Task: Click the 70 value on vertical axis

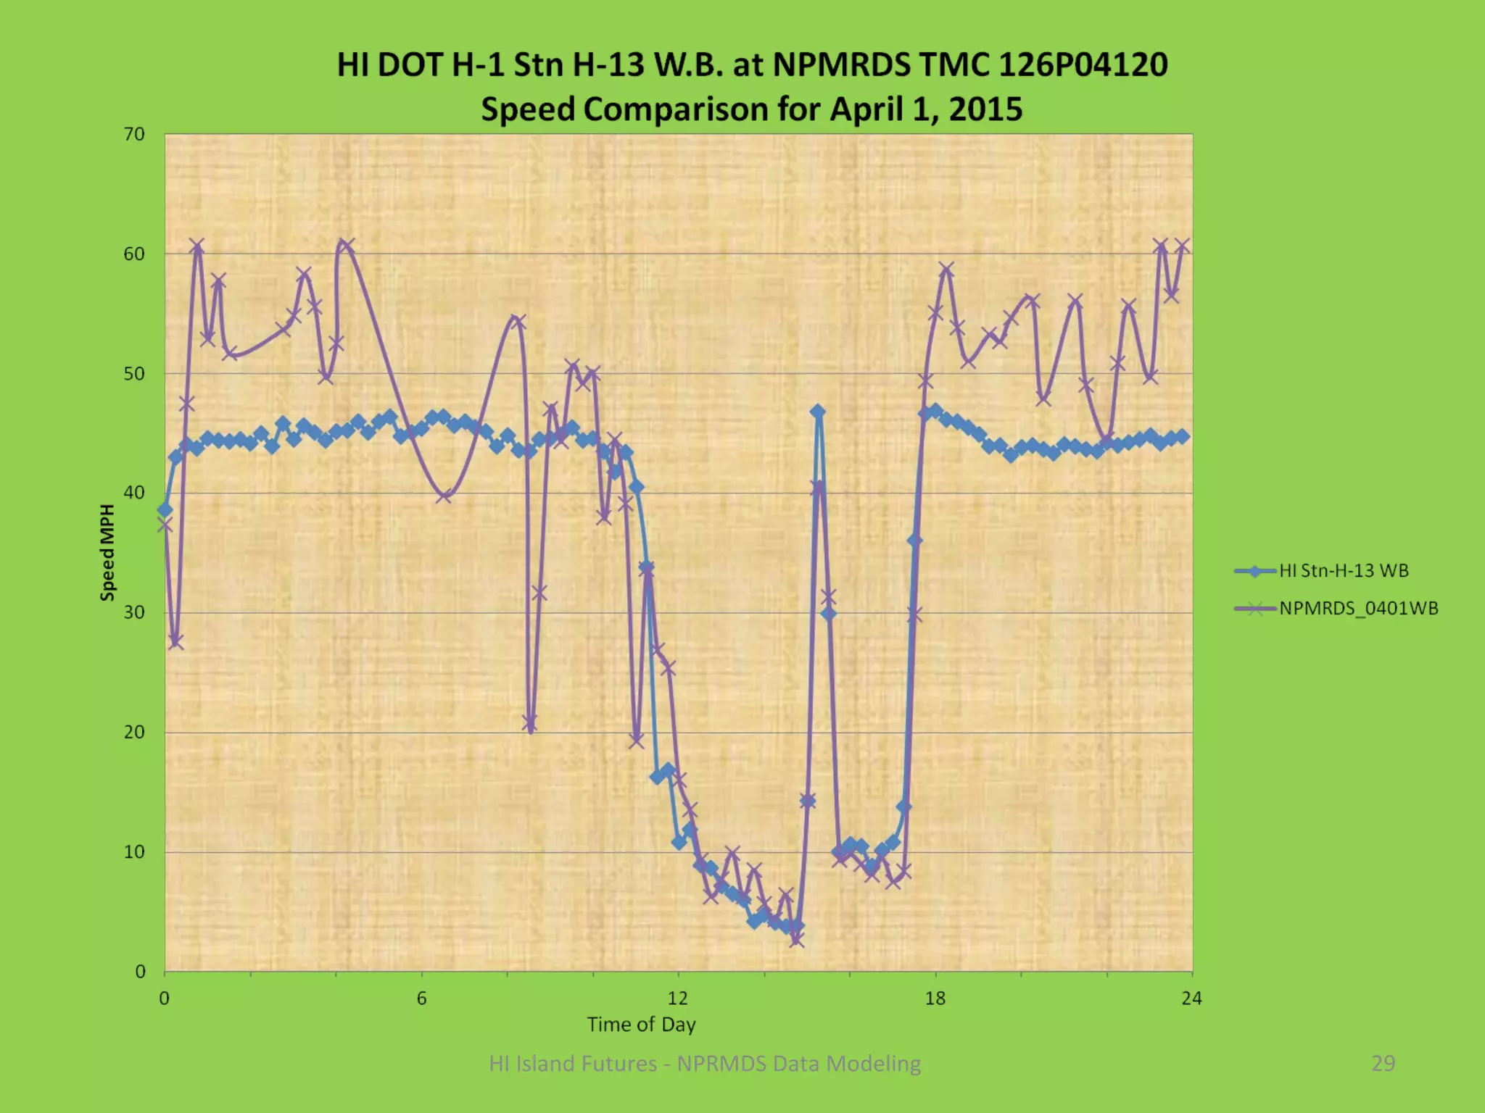Action: coord(134,134)
